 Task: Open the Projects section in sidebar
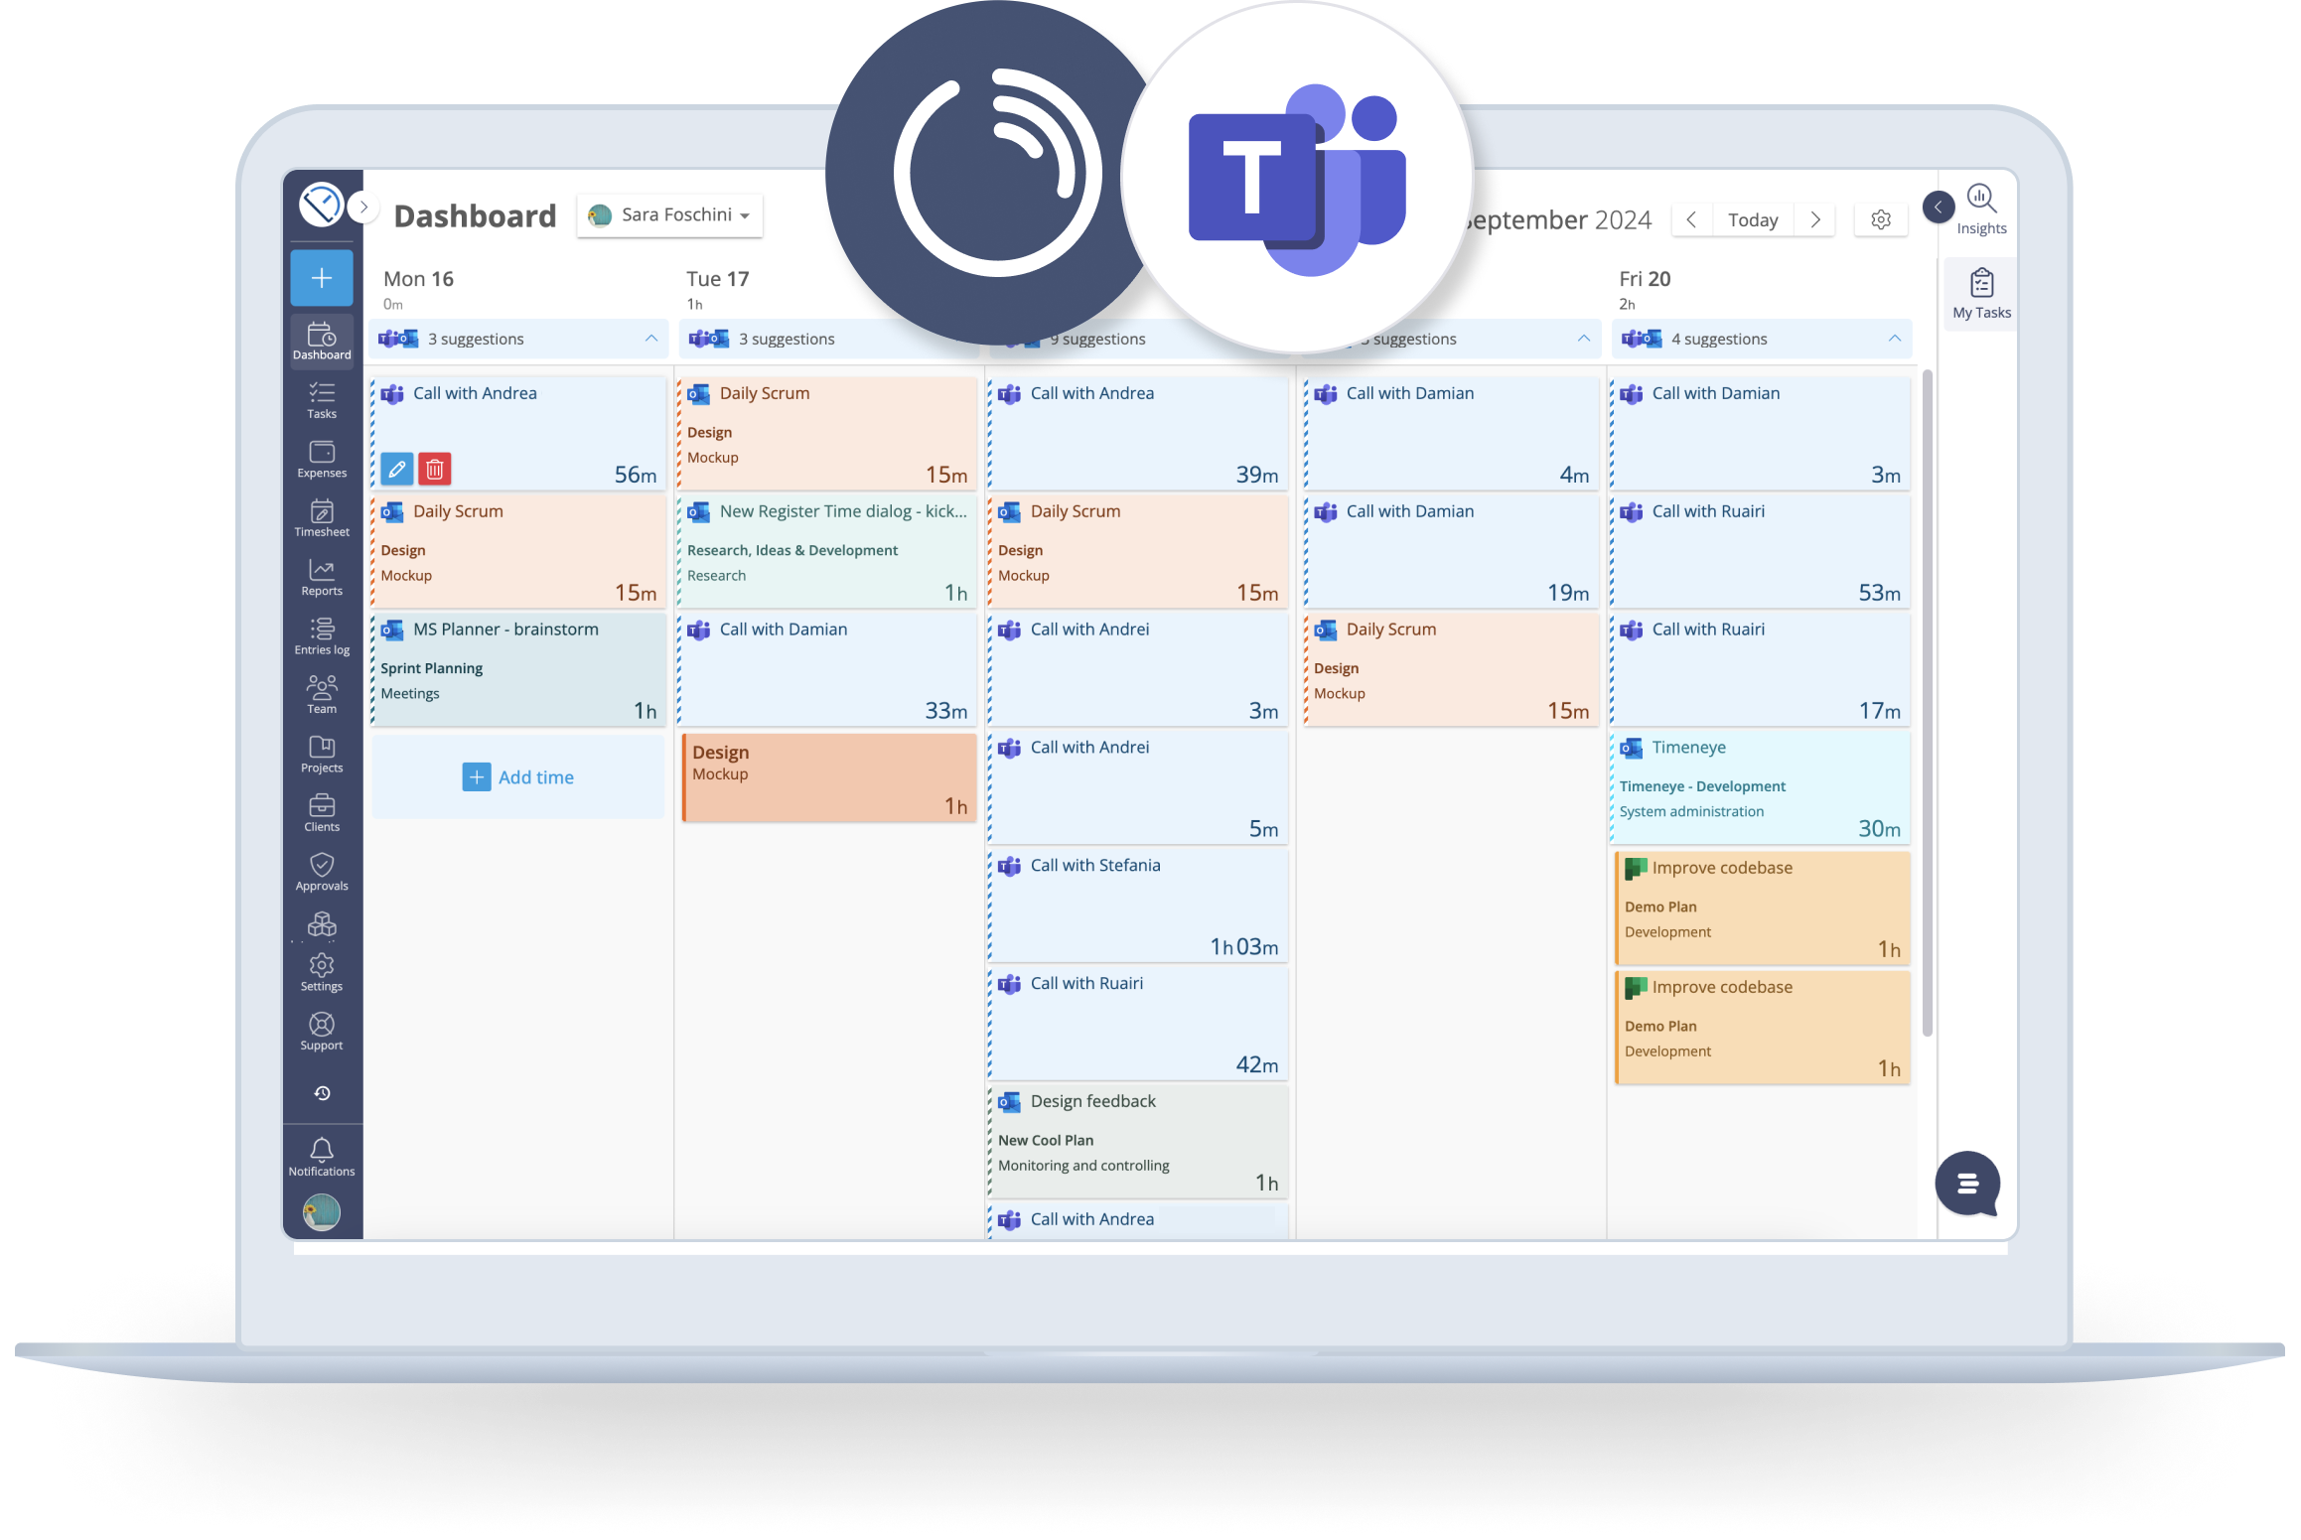321,755
